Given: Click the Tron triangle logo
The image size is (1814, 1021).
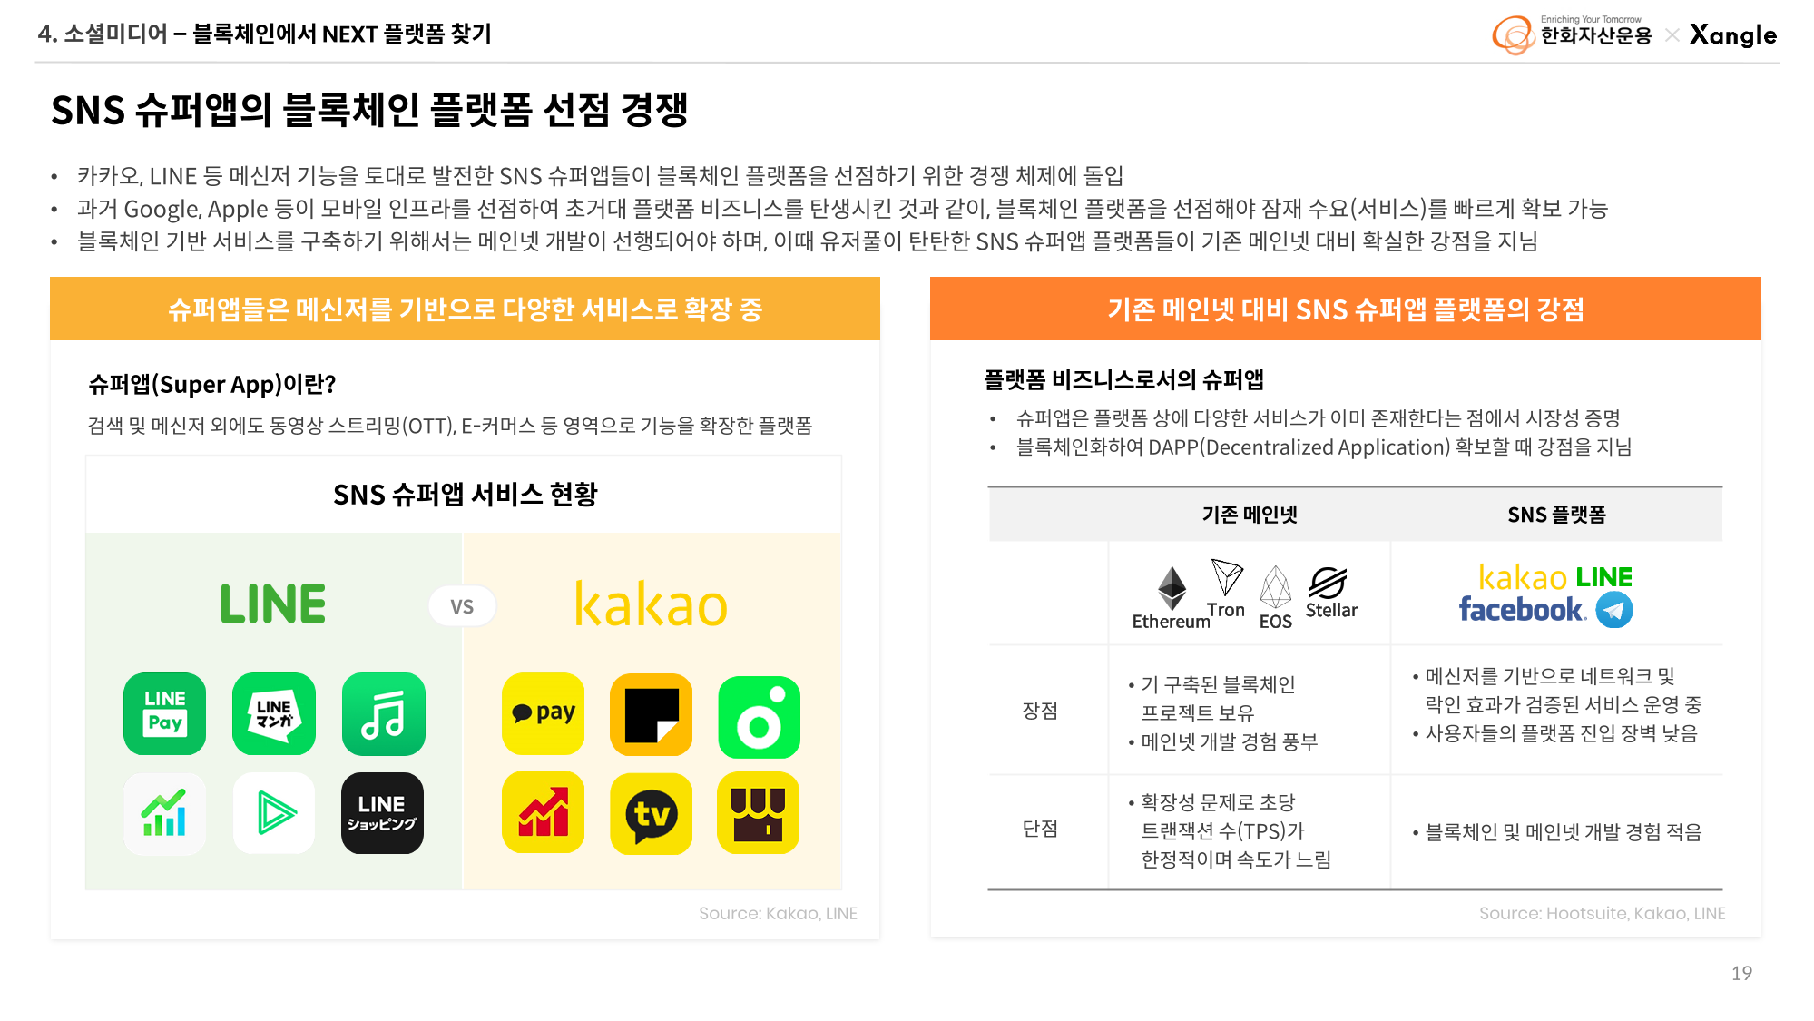Looking at the screenshot, I should point(1227,577).
